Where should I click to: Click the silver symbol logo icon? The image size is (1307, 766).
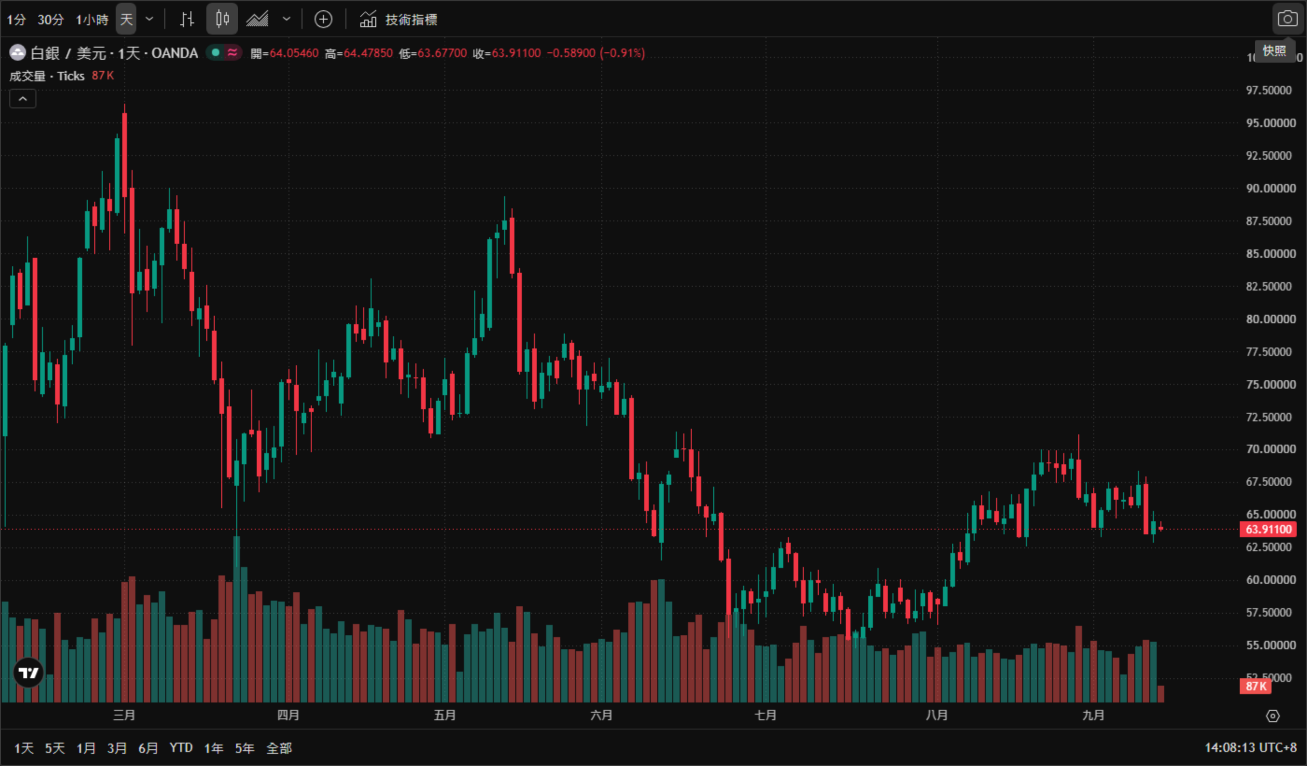[x=18, y=53]
